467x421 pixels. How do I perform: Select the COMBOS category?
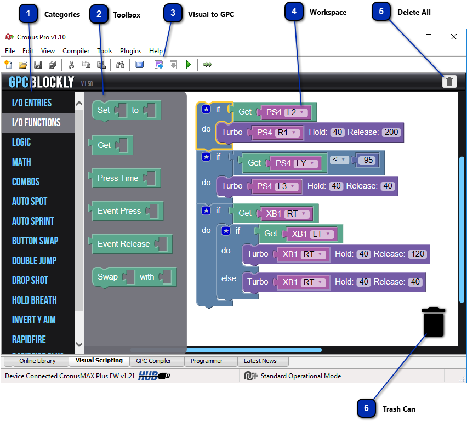38,181
